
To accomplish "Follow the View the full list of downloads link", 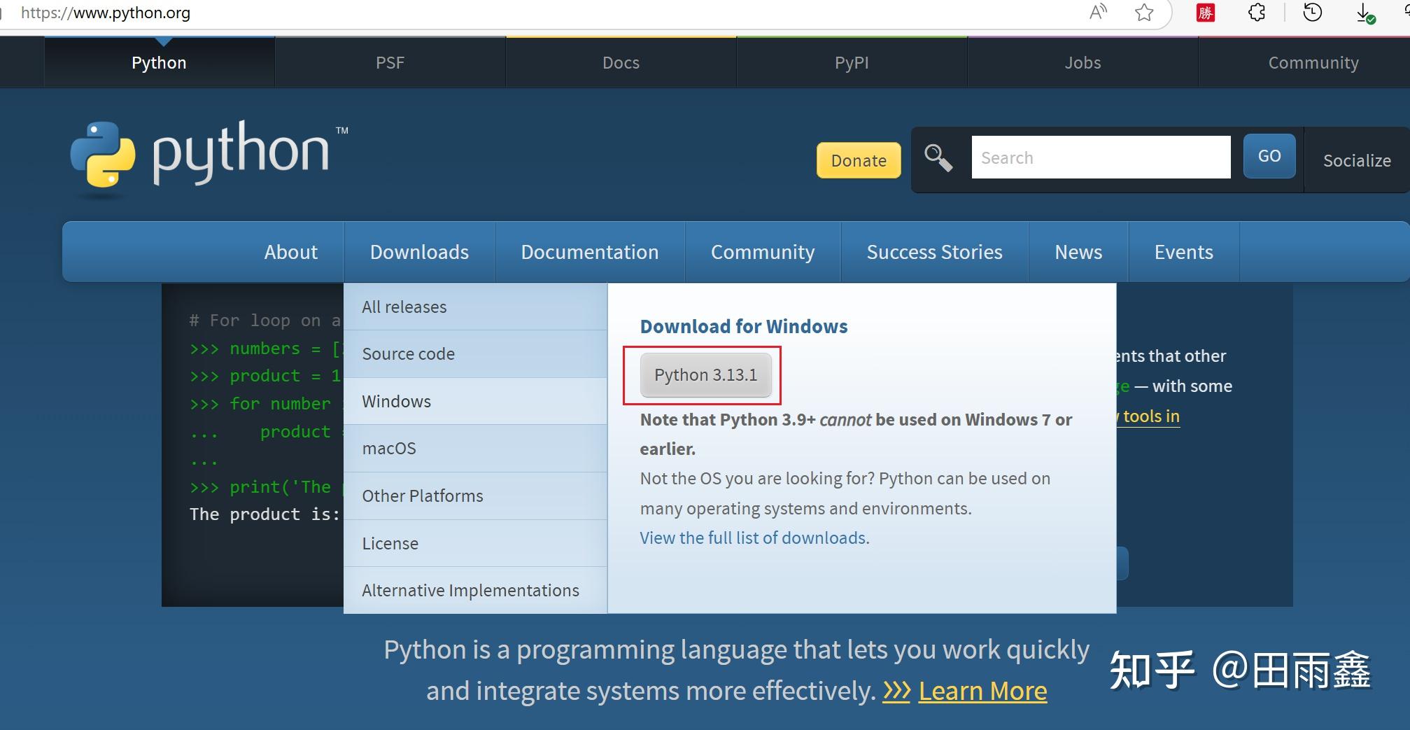I will click(753, 538).
